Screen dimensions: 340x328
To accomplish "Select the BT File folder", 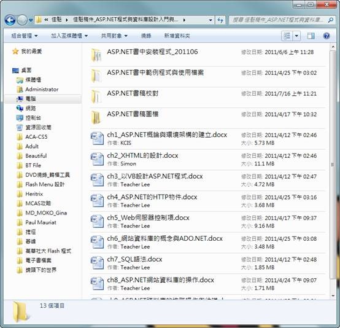I will point(29,165).
